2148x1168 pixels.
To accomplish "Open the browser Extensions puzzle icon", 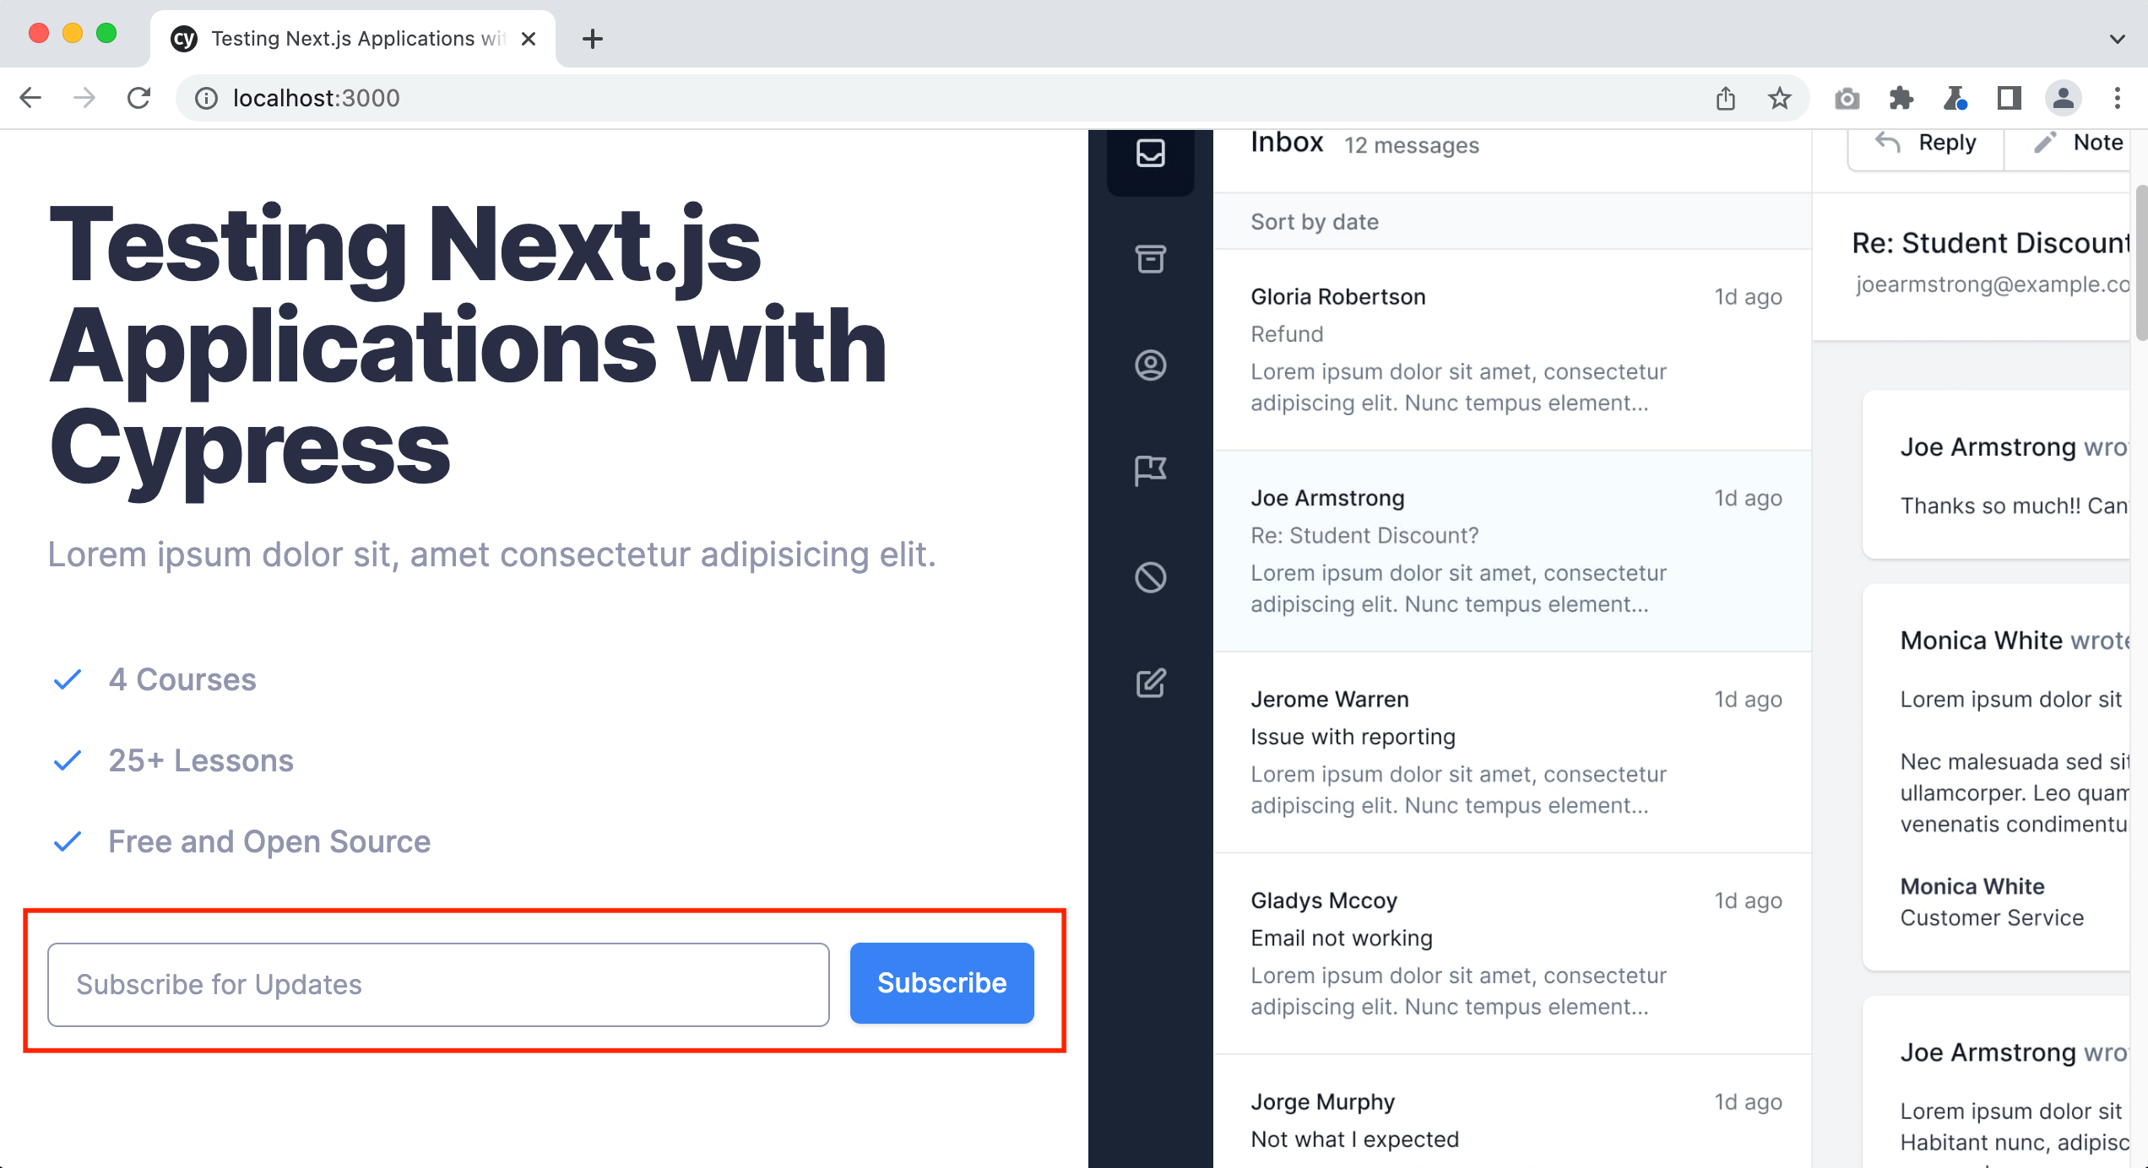I will [x=1901, y=98].
